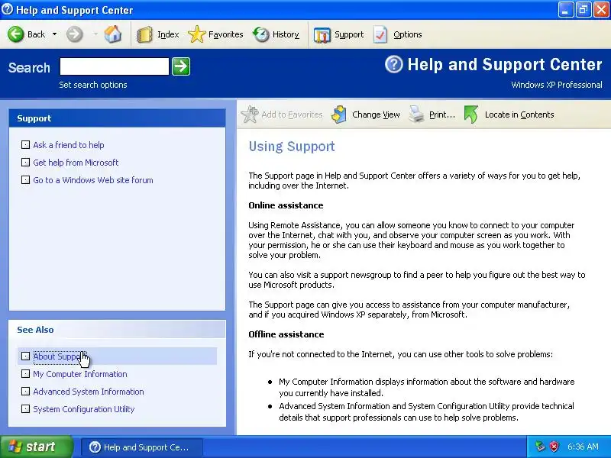Screen dimensions: 611x458
Task: Open the Windows start button
Action: click(36, 447)
